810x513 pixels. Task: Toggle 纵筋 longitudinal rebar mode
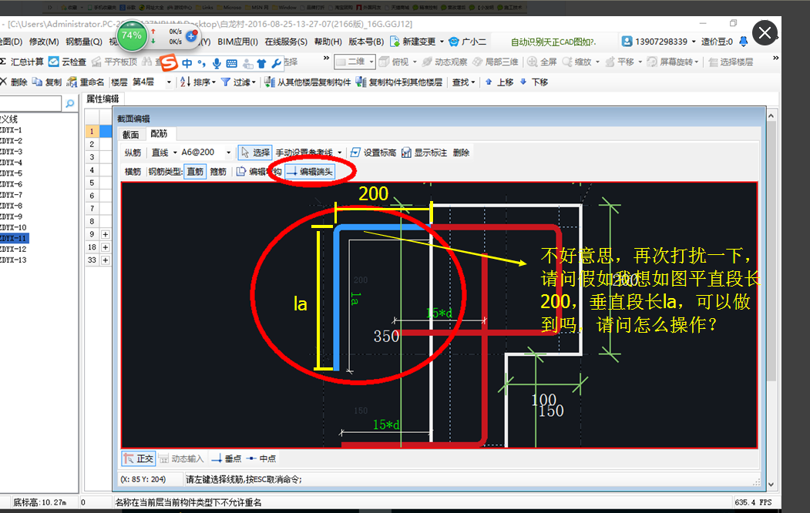click(133, 153)
